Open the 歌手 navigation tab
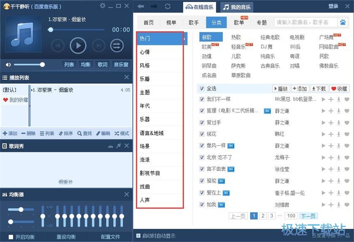 point(194,22)
